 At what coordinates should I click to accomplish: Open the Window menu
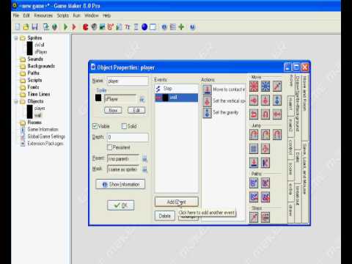pyautogui.click(x=92, y=15)
